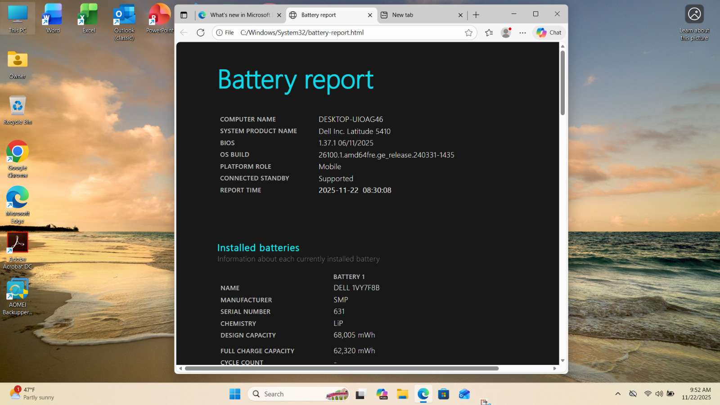Click the browser back arrow
The width and height of the screenshot is (720, 405).
[x=184, y=32]
